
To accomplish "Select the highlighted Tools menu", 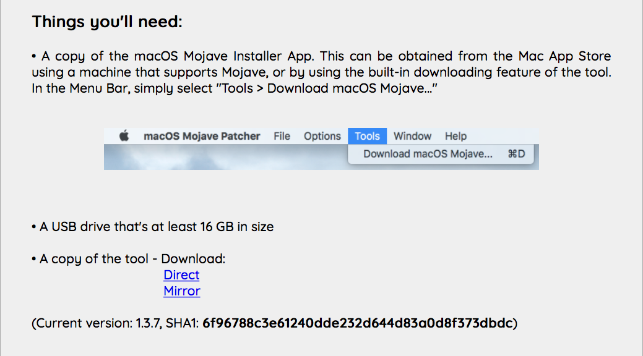I will point(367,136).
